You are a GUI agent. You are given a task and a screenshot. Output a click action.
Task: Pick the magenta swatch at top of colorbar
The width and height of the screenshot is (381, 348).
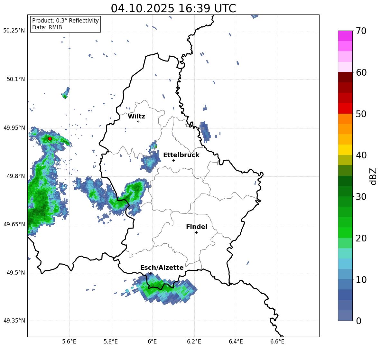click(x=345, y=36)
